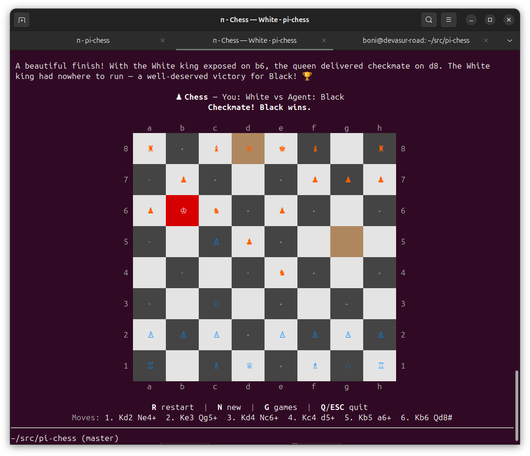
Task: Close the Chess — White tab
Action: [x=324, y=40]
